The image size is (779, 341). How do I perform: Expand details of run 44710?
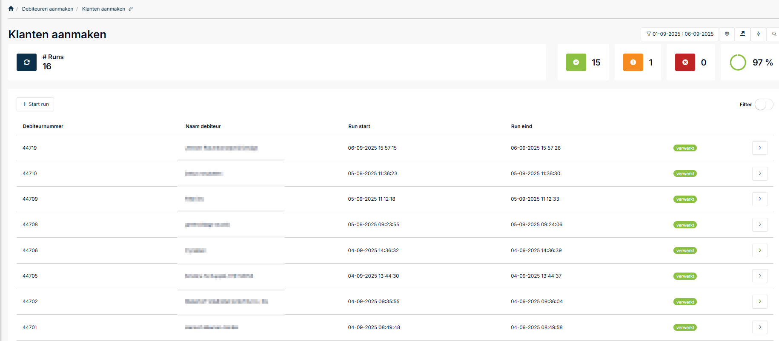(760, 173)
